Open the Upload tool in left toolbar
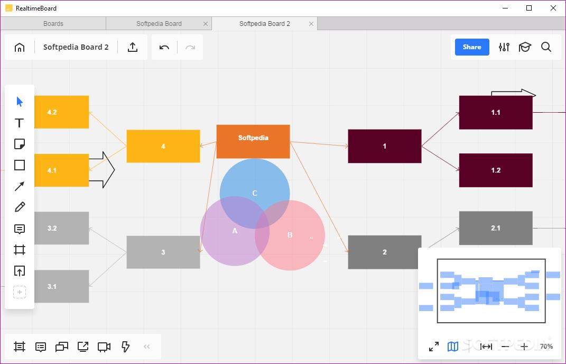 point(20,271)
